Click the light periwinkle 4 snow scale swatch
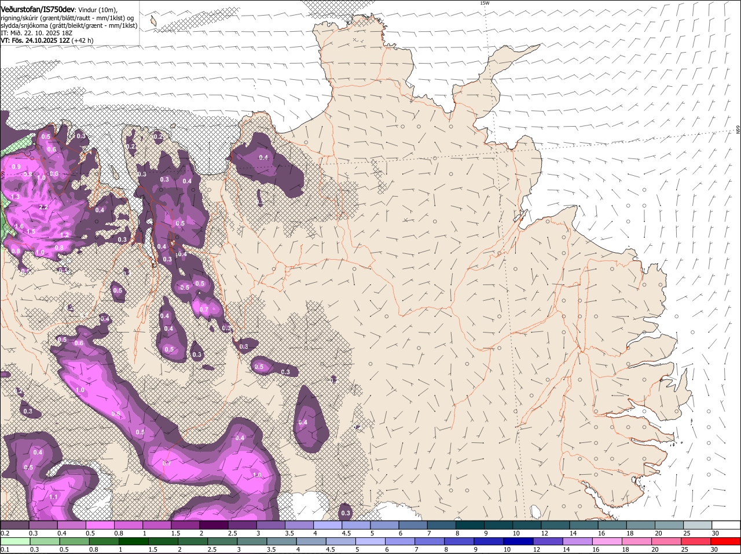The height and width of the screenshot is (554, 741). point(328,525)
